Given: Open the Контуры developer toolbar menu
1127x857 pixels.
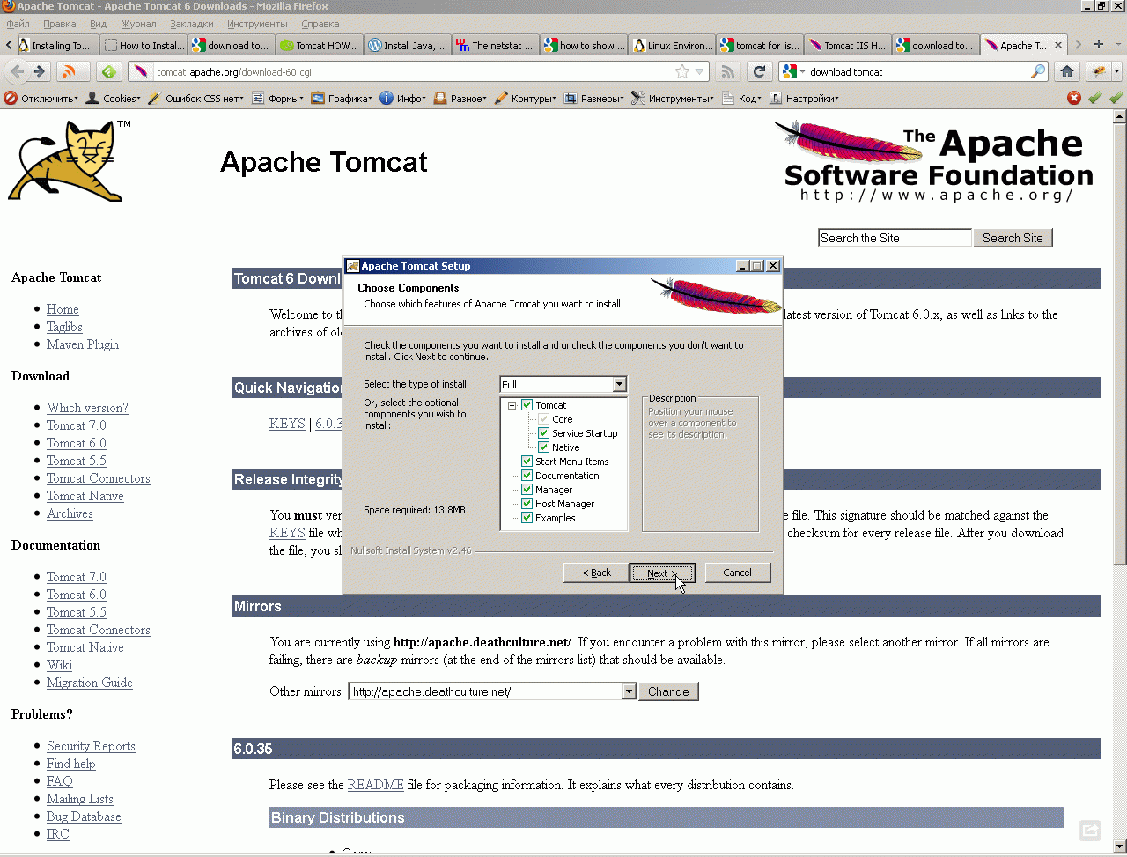Looking at the screenshot, I should 525,99.
